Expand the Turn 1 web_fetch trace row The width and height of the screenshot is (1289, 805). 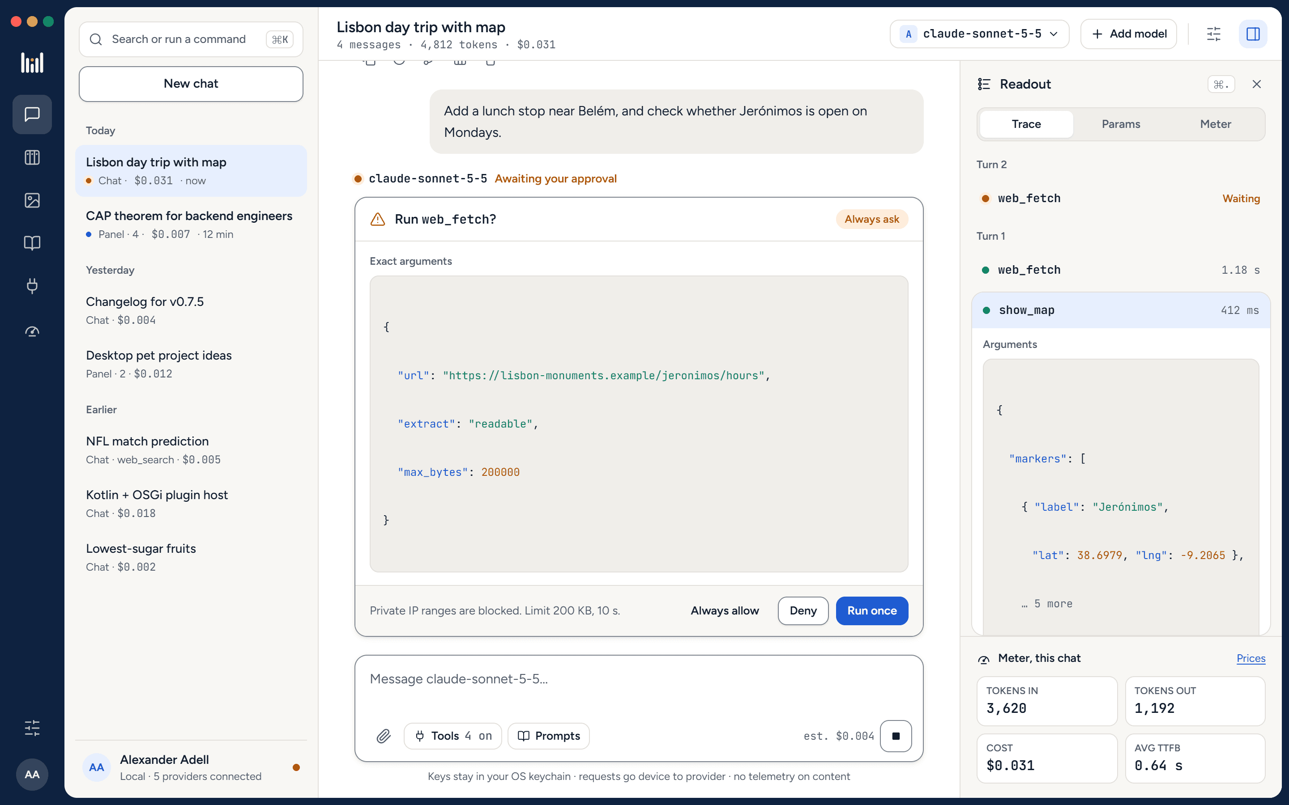tap(1121, 270)
